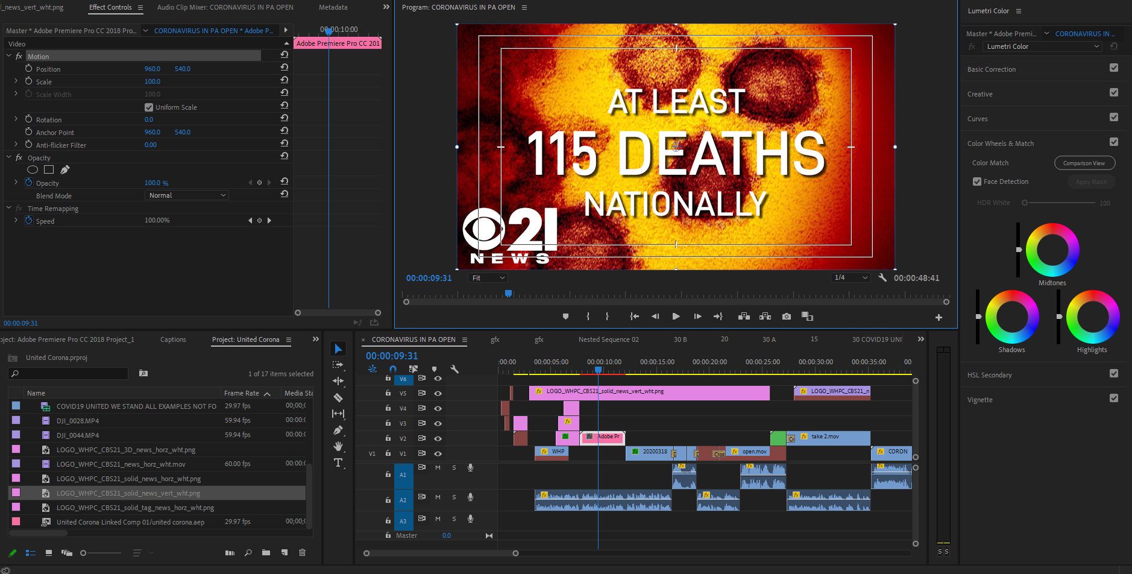Switch to Audio Clip Mixer tab

pos(225,7)
